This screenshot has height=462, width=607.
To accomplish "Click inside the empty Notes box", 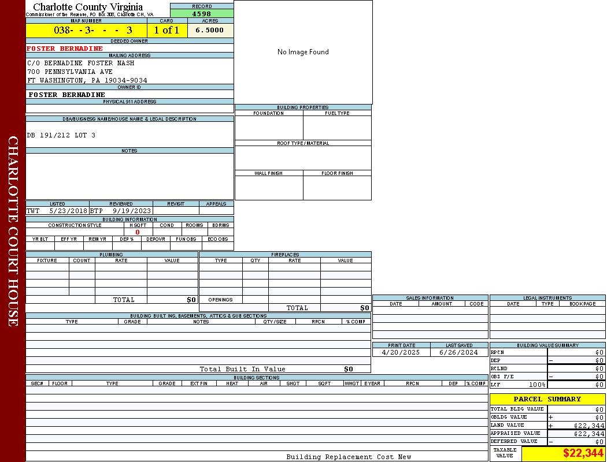I will [129, 176].
